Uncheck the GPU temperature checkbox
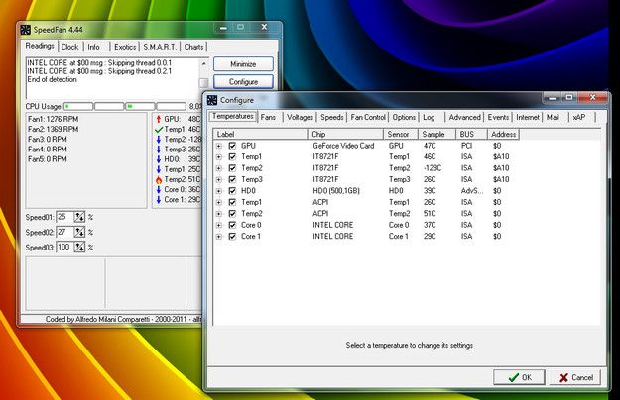The width and height of the screenshot is (620, 400). (x=232, y=146)
